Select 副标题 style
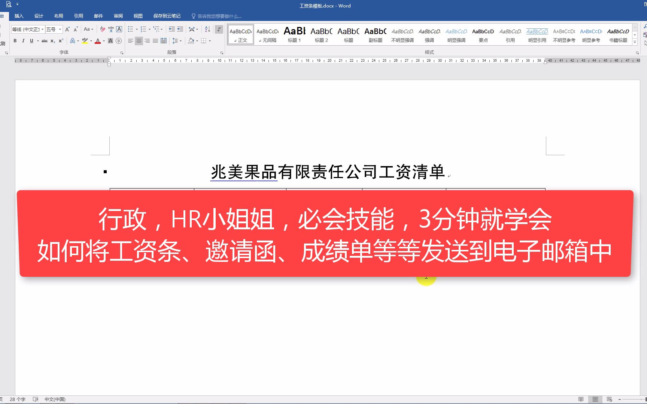647x404 pixels. pyautogui.click(x=375, y=34)
